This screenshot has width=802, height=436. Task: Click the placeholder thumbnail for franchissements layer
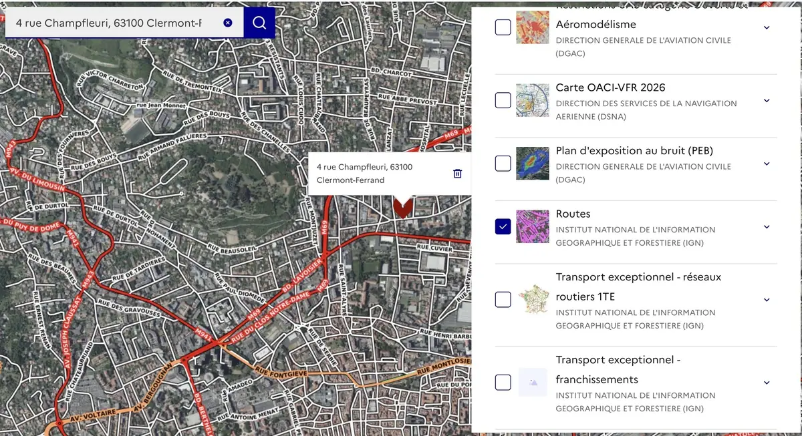(x=533, y=383)
